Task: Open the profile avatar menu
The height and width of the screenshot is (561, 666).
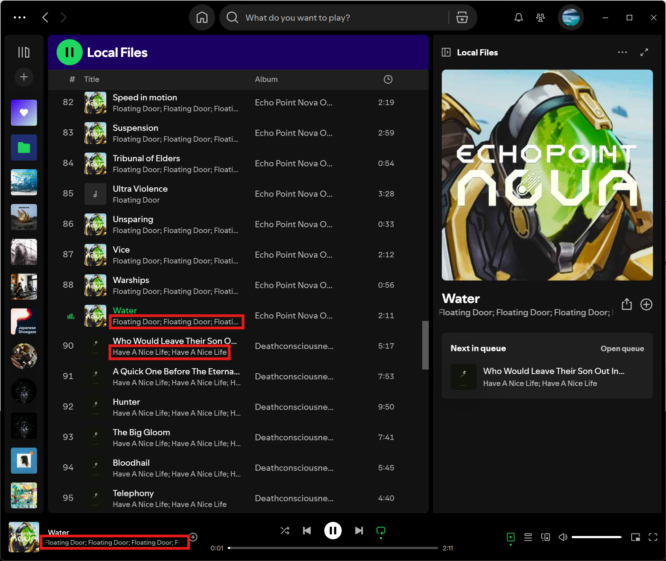Action: point(571,17)
